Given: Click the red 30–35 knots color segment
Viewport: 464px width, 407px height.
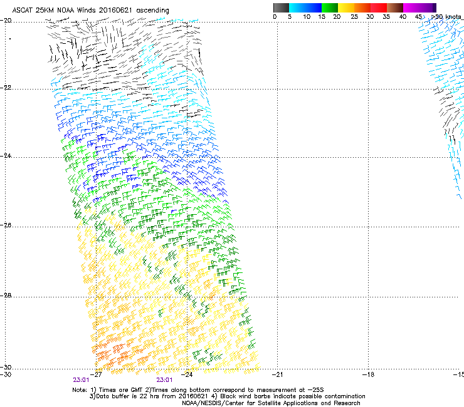Looking at the screenshot, I should (x=379, y=8).
